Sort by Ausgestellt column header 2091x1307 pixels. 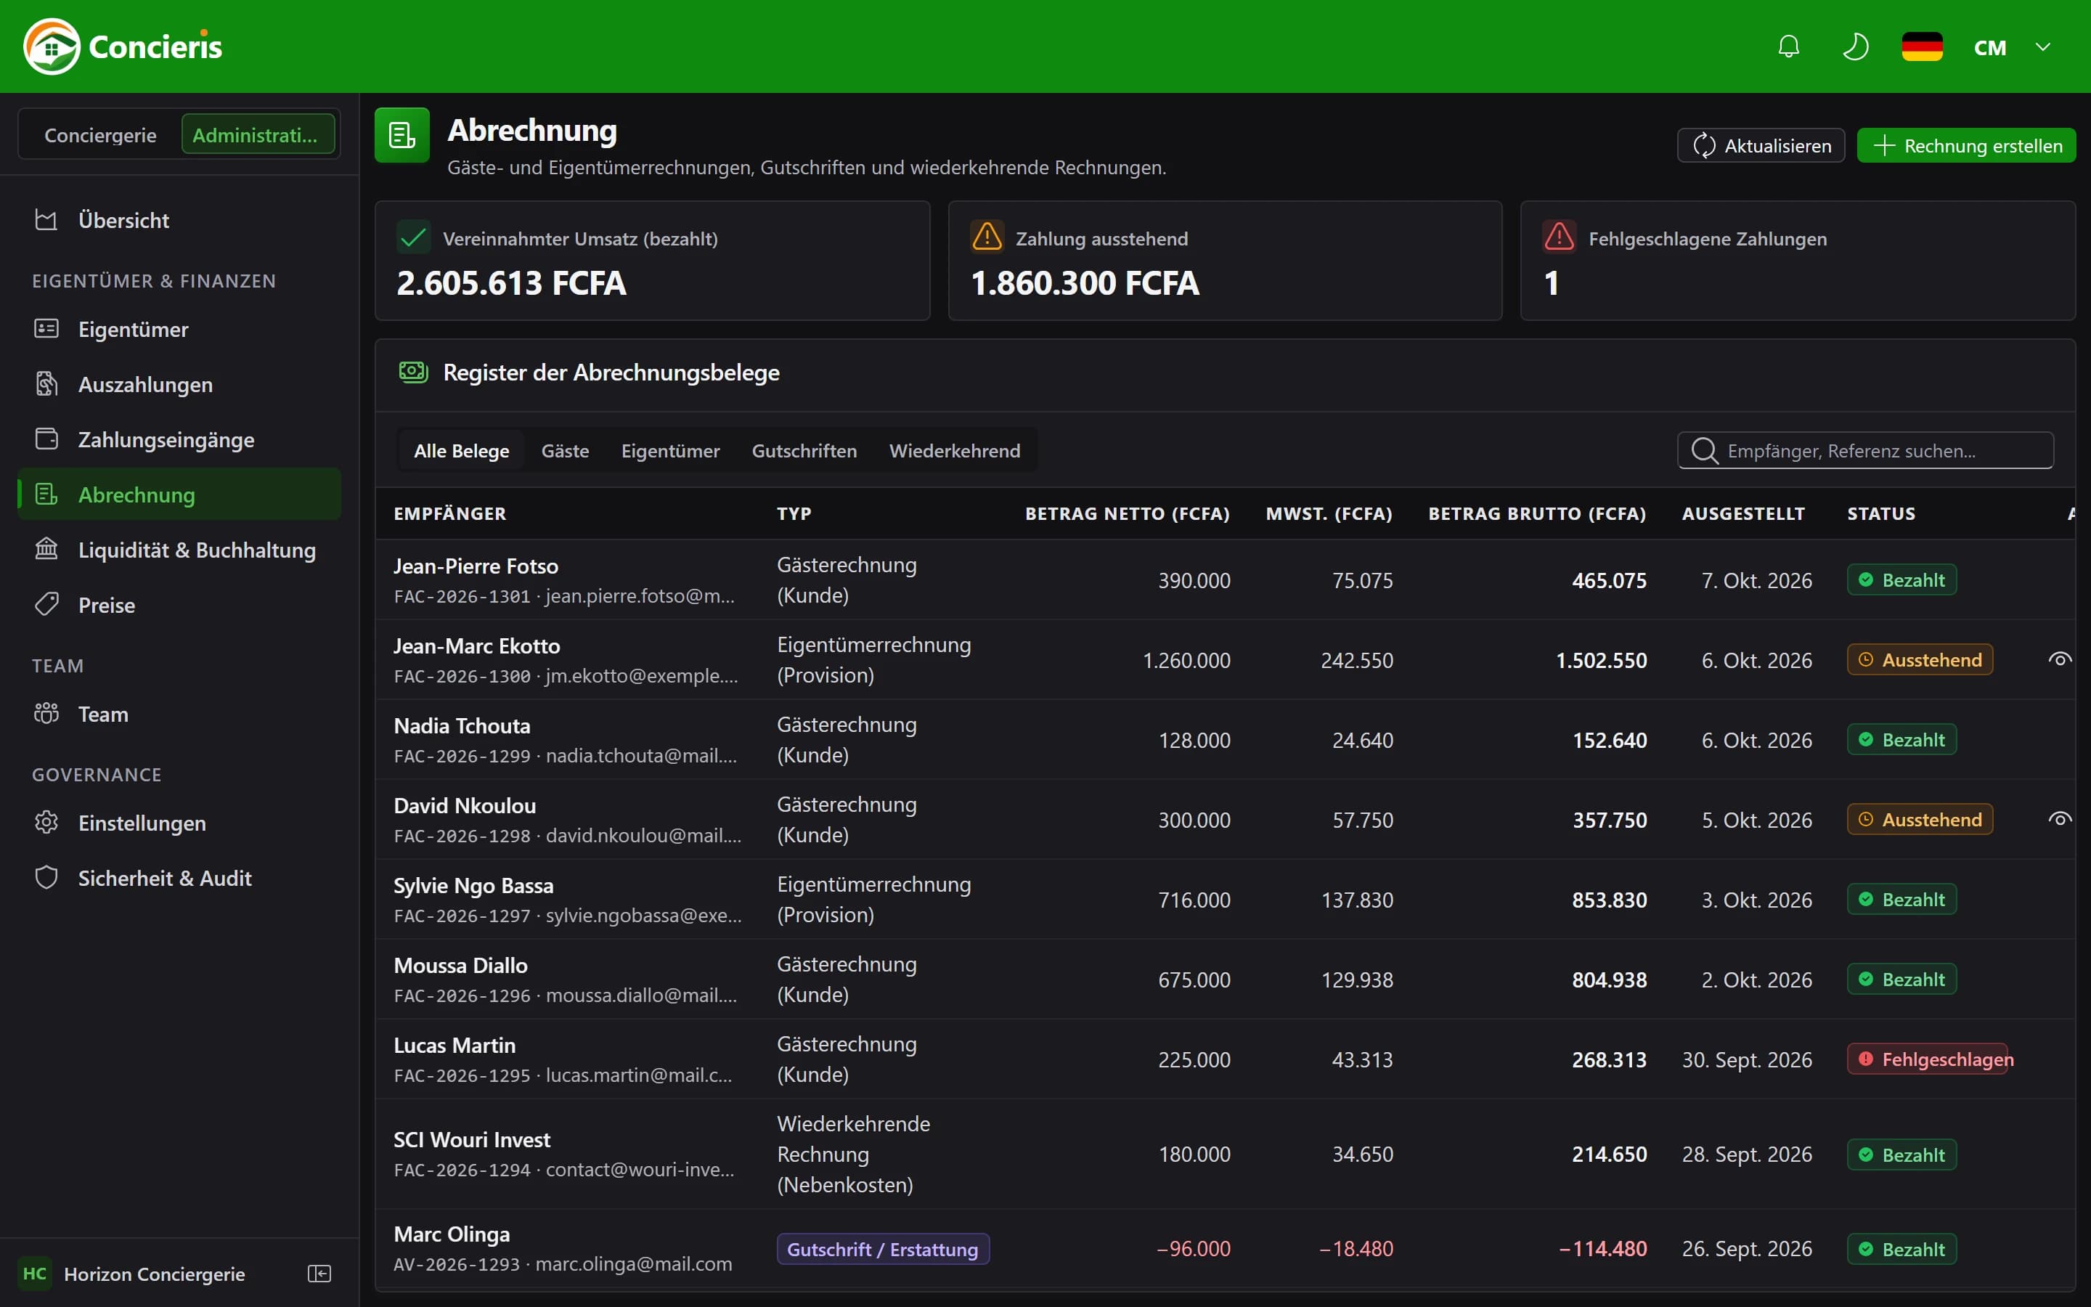point(1742,513)
